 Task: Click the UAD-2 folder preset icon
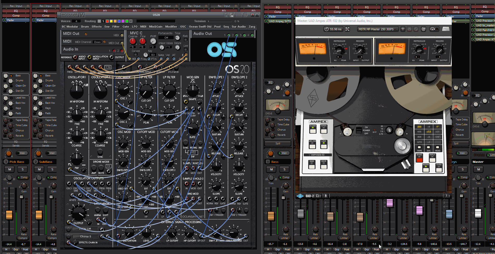(318, 196)
